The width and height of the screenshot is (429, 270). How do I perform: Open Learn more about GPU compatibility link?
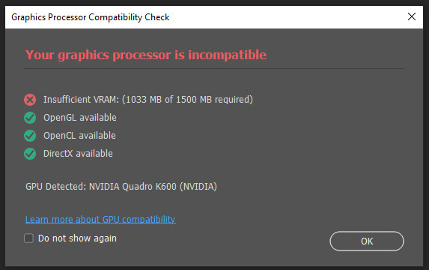pyautogui.click(x=100, y=219)
